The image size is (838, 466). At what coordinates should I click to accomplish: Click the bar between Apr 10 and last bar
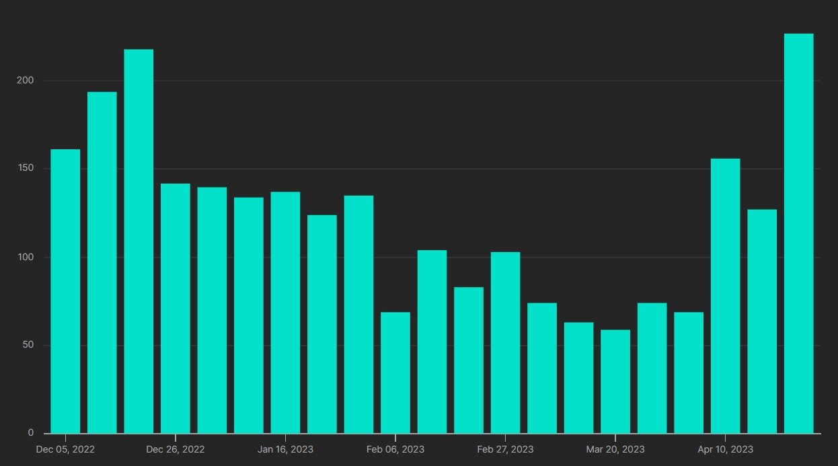762,321
